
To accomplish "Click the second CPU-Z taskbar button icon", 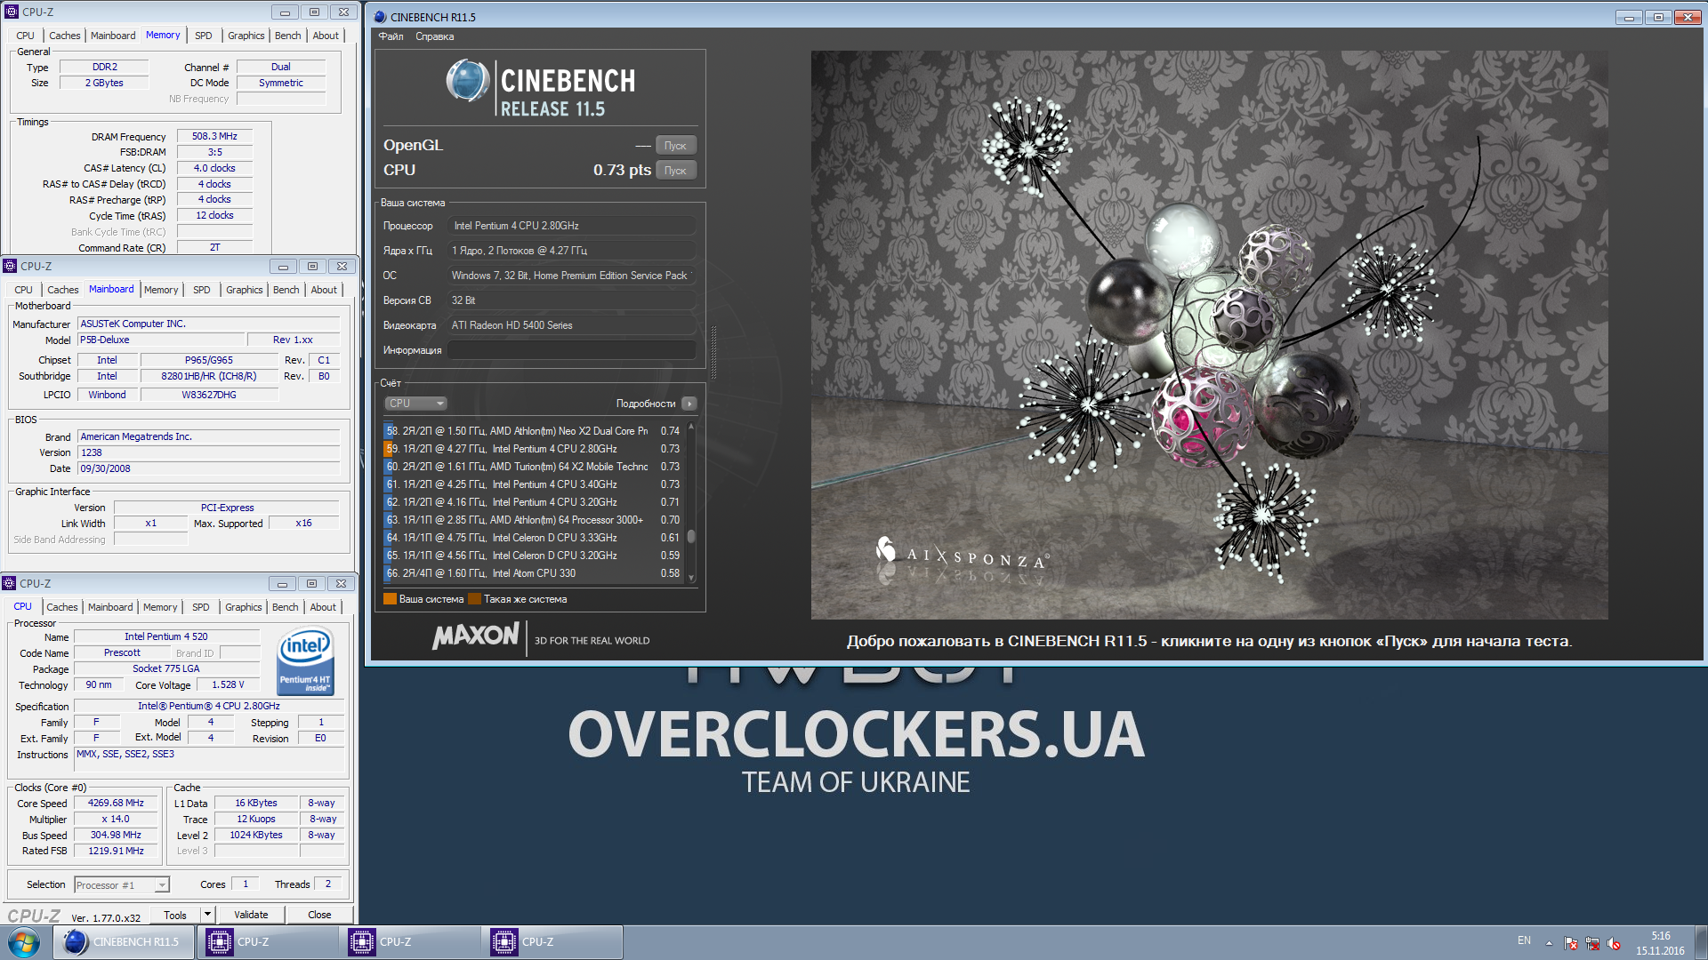I will [361, 942].
